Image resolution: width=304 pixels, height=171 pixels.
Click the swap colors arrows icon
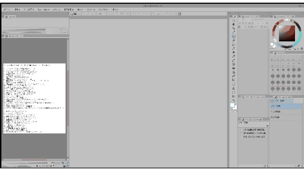point(234,100)
